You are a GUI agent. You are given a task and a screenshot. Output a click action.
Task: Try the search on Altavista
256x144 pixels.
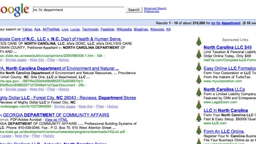(157, 29)
